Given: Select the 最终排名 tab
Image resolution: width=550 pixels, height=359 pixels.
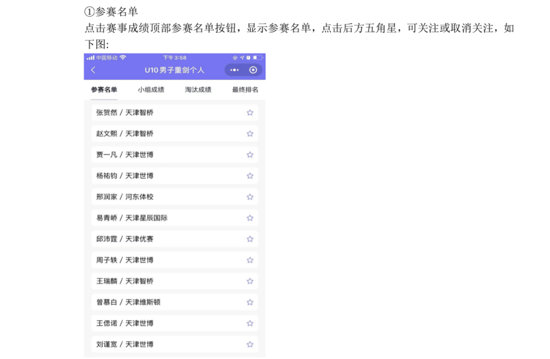Looking at the screenshot, I should pyautogui.click(x=245, y=88).
